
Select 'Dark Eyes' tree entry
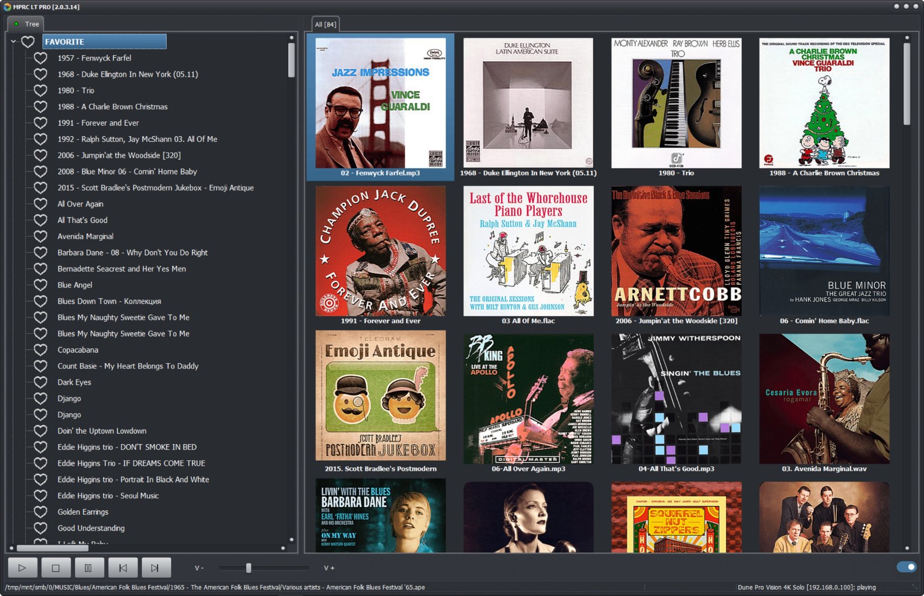click(x=75, y=382)
